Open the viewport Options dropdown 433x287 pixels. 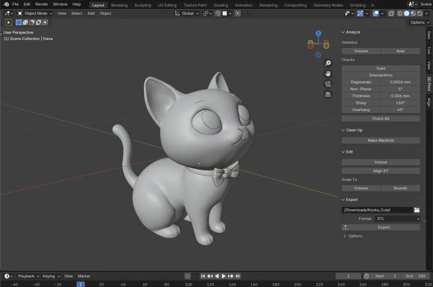coord(420,23)
